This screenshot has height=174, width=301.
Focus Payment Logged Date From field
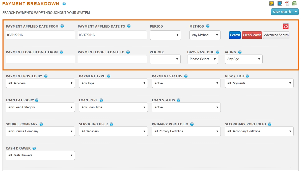(x=41, y=59)
